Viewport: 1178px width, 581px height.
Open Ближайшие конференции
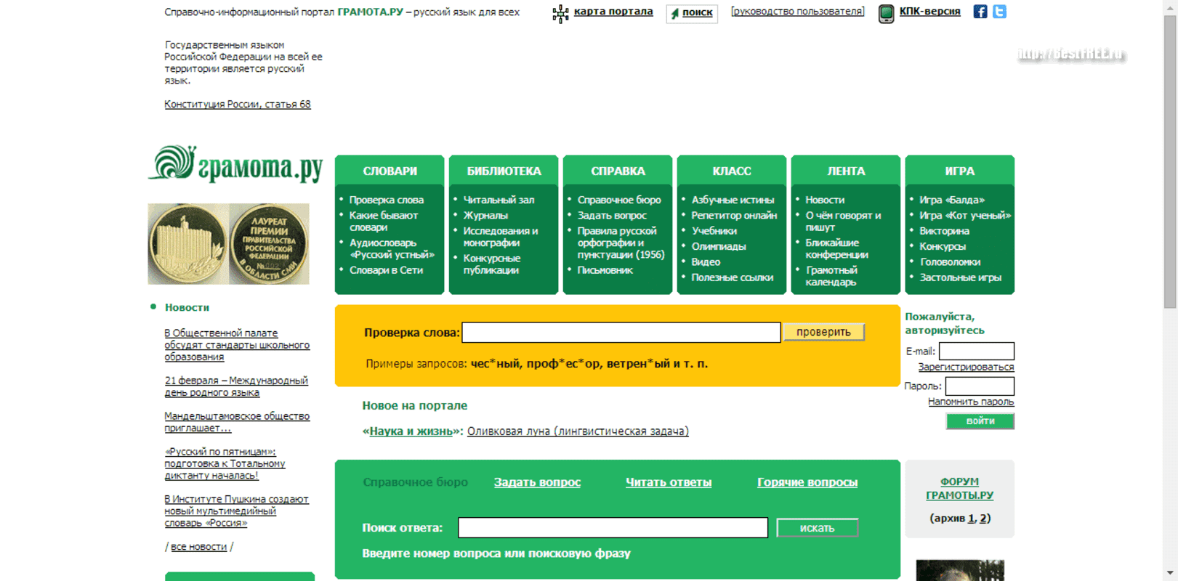tap(837, 248)
